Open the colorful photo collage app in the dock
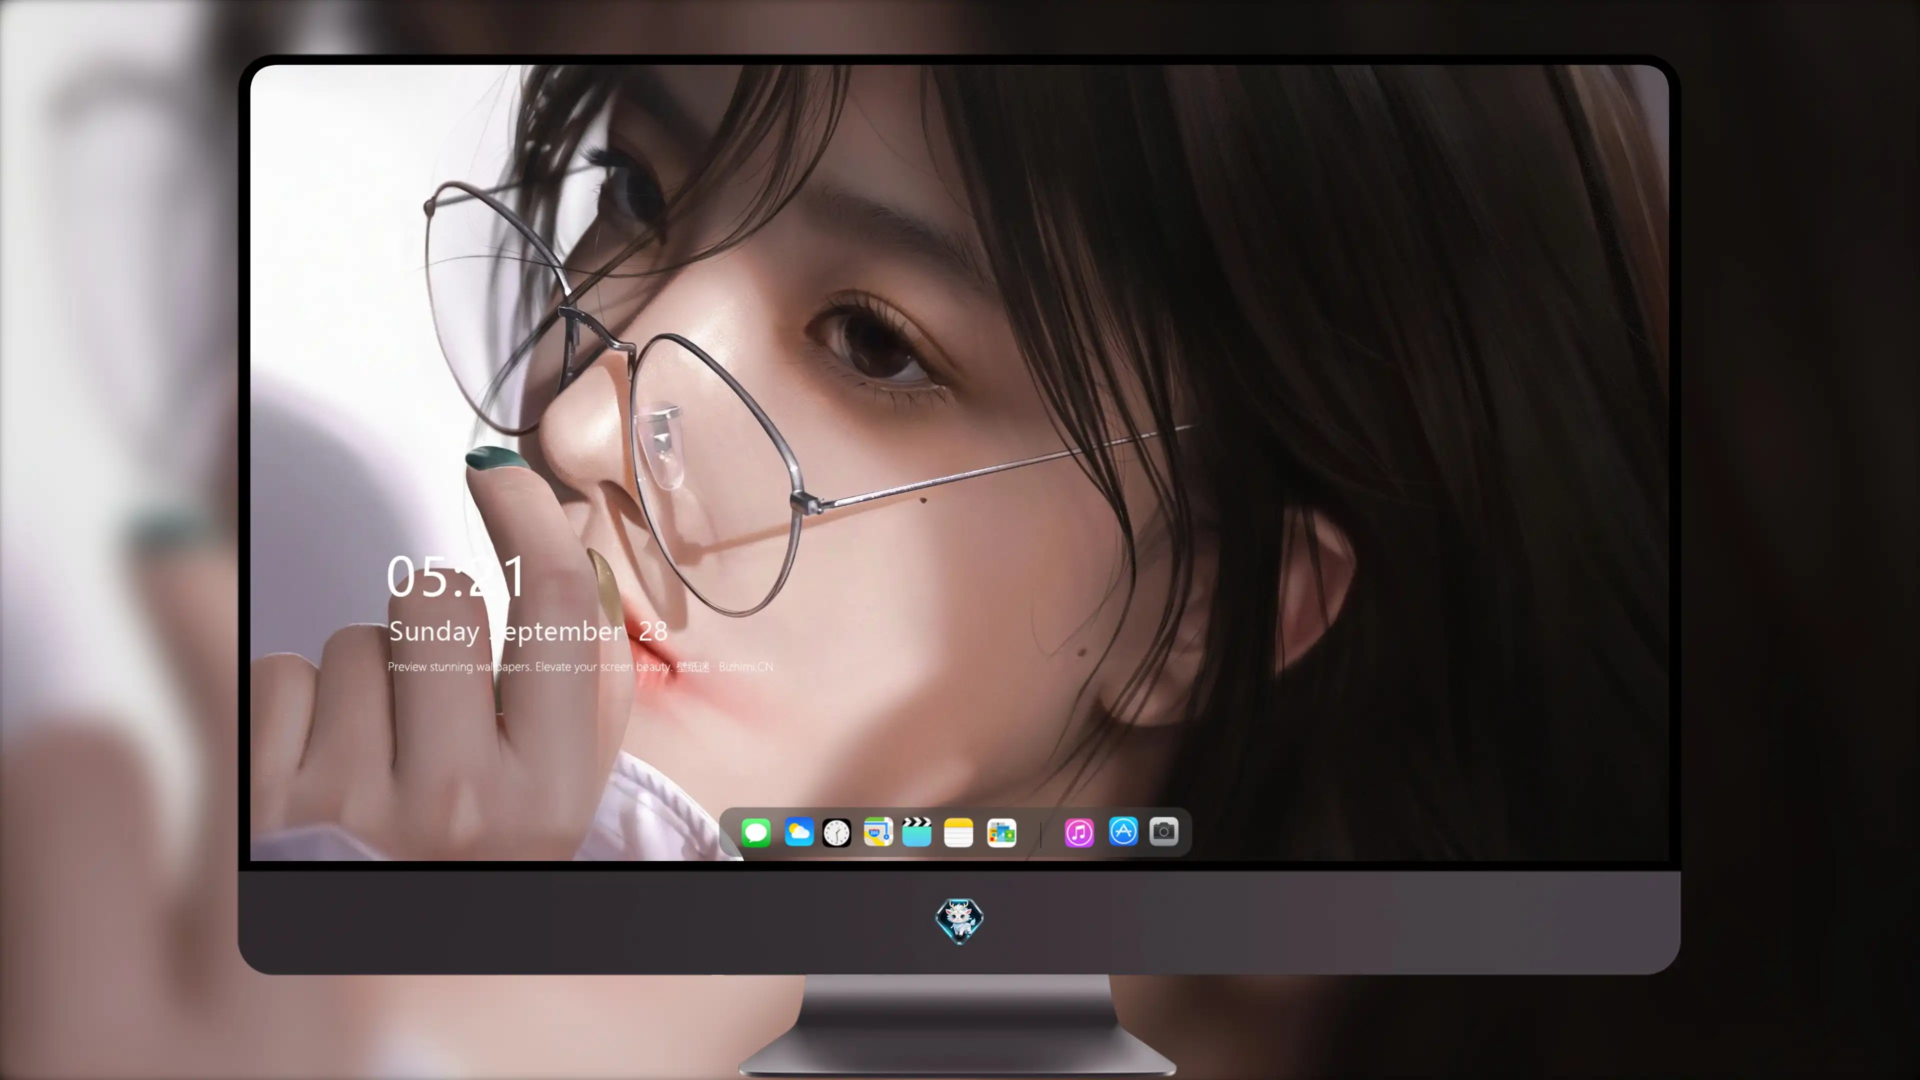This screenshot has width=1920, height=1080. [x=1001, y=832]
